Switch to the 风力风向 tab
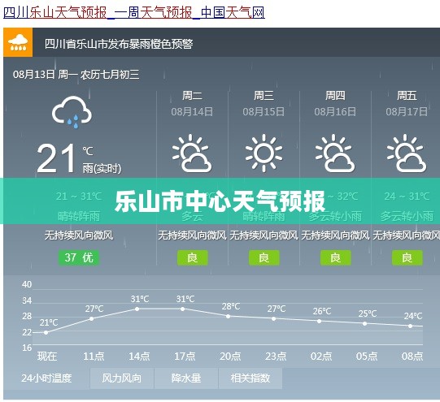 [x=121, y=378]
